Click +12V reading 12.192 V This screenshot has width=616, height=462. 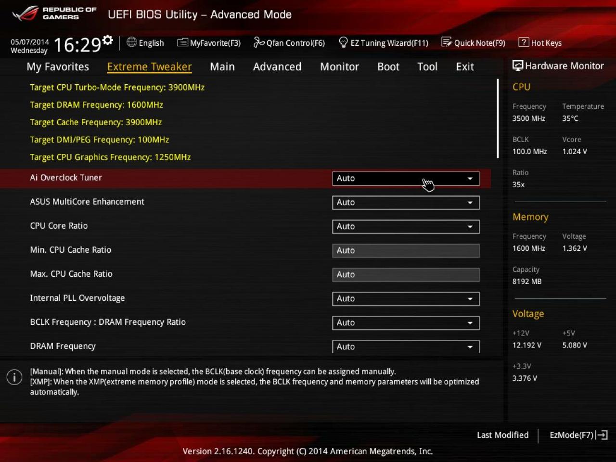[x=527, y=345]
